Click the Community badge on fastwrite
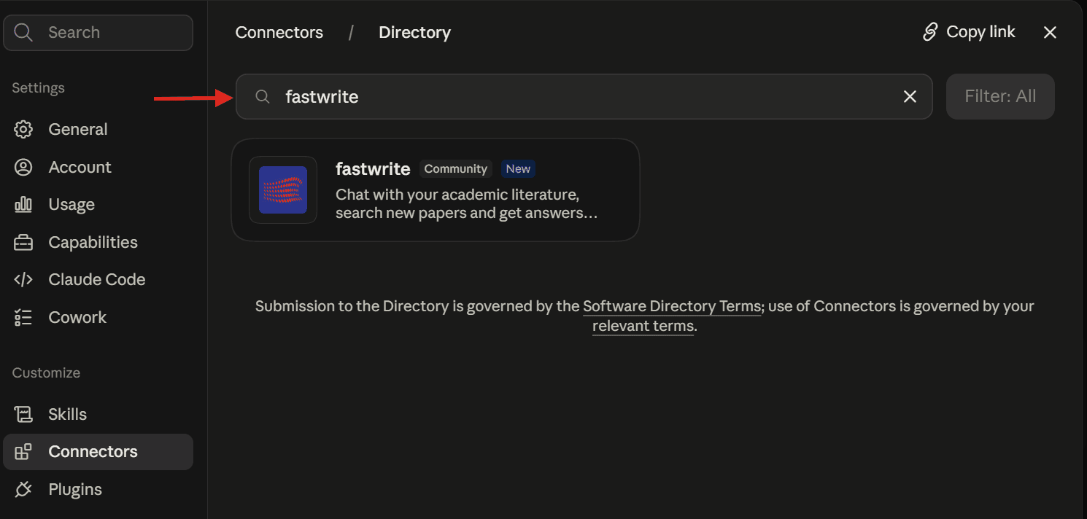 455,168
